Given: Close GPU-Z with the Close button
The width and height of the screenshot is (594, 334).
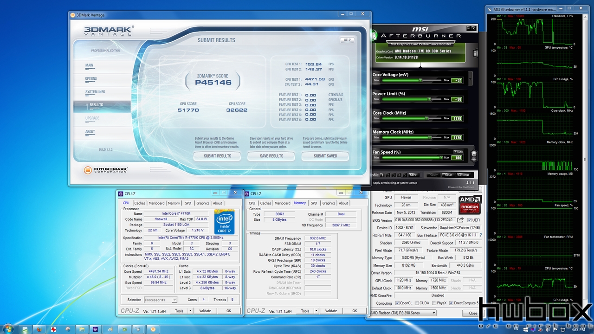Looking at the screenshot, I should 473,313.
